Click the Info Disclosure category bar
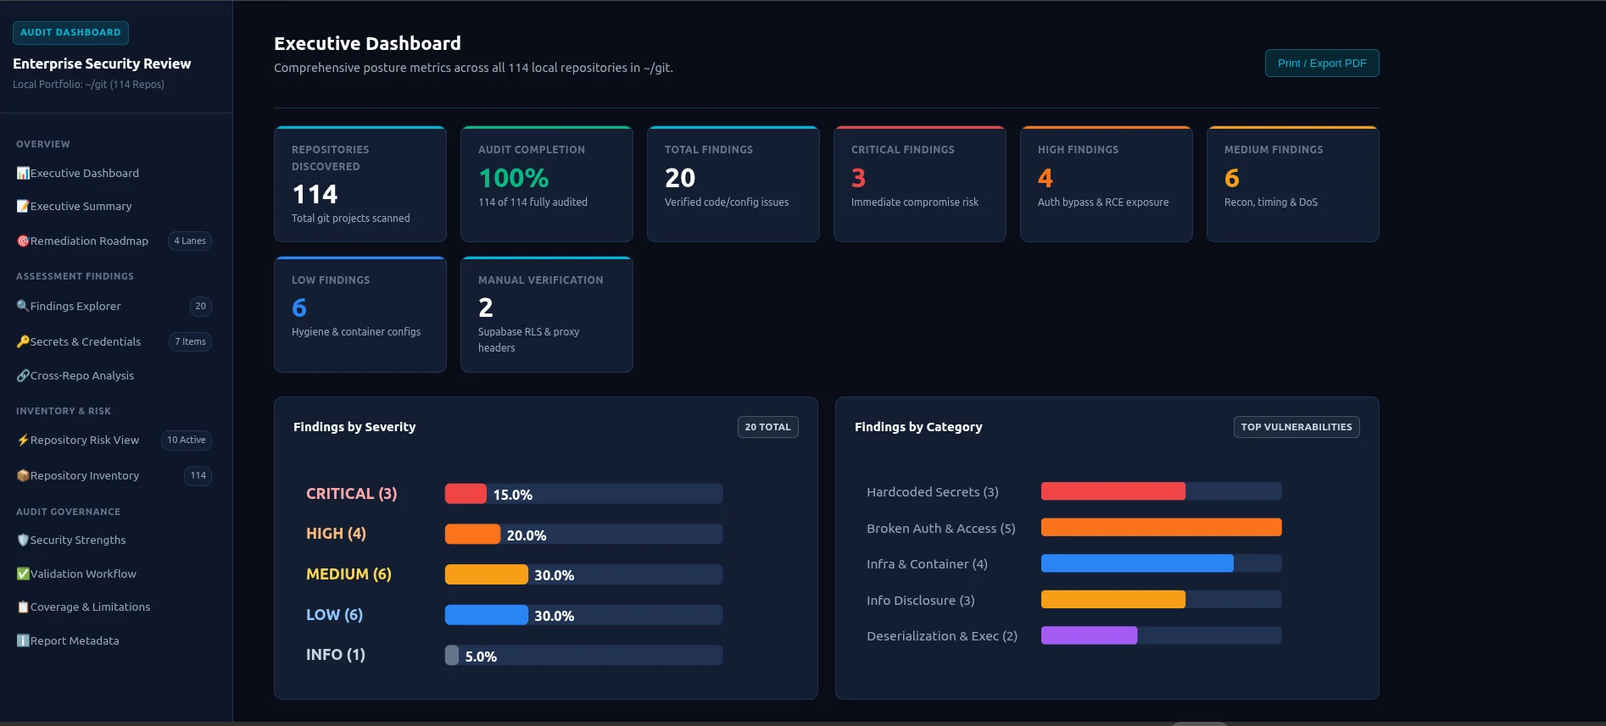 (x=1113, y=600)
